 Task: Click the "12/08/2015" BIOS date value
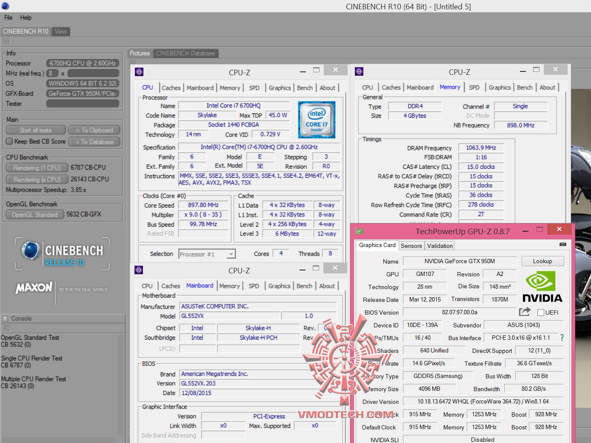click(x=258, y=393)
